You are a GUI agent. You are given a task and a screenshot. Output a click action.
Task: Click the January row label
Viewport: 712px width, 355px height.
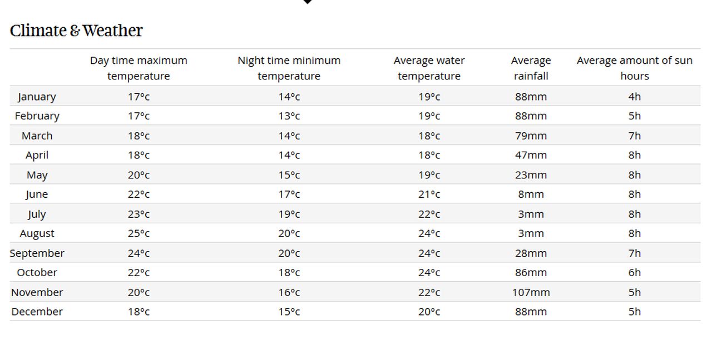point(37,97)
